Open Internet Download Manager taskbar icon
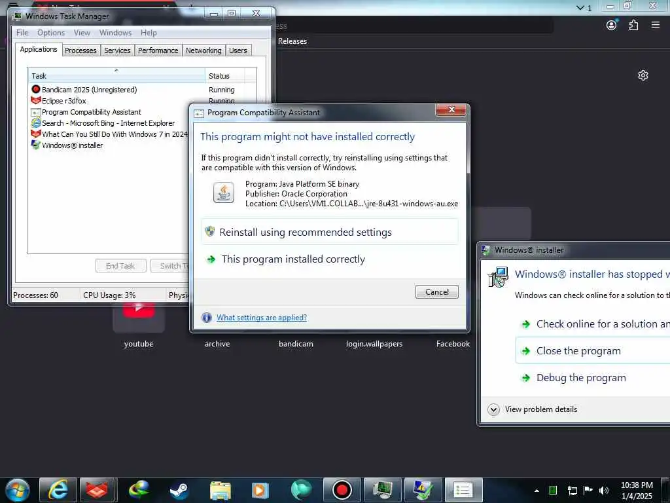 click(139, 490)
